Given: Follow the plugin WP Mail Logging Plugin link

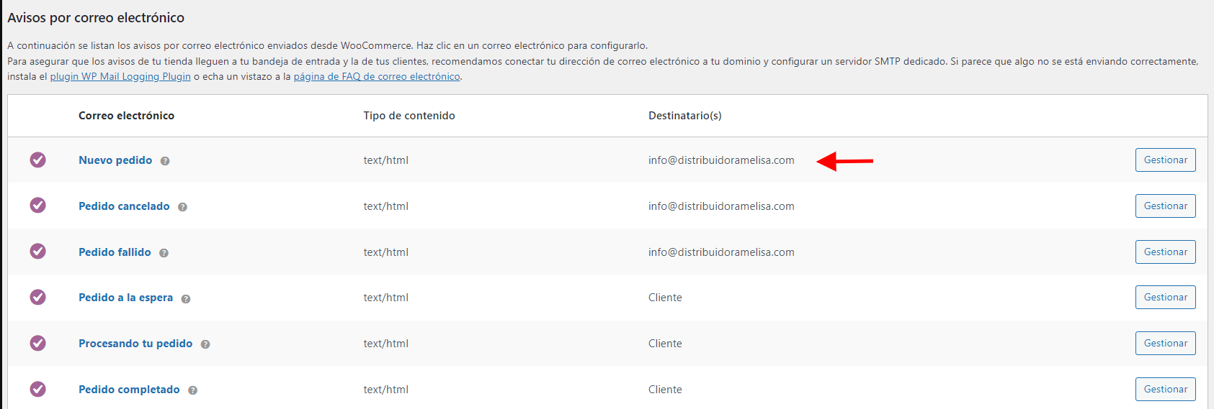Looking at the screenshot, I should (120, 76).
